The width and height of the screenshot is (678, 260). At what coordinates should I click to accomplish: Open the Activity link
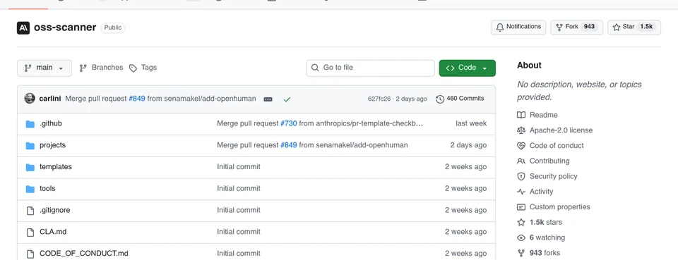pyautogui.click(x=535, y=192)
